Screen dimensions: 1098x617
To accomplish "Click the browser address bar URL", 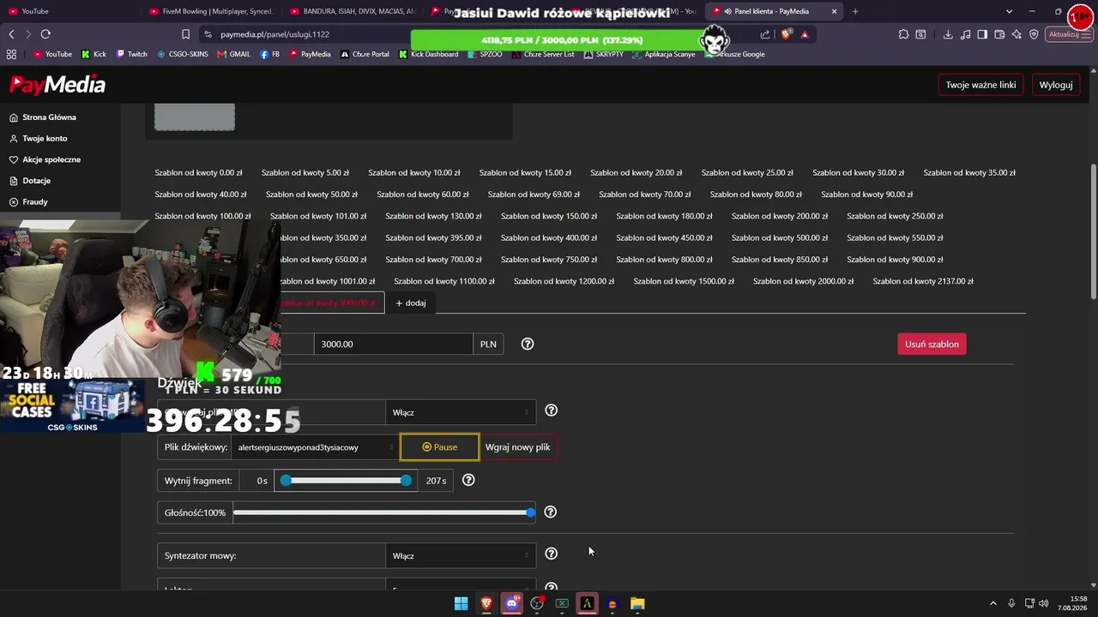I will click(274, 34).
